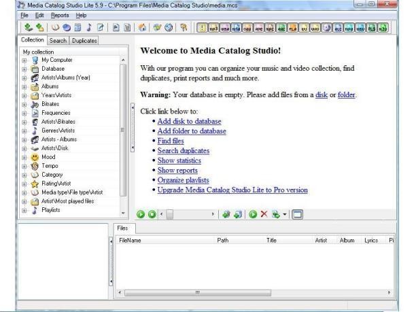Click the blue grid list toolbar icon
This screenshot has width=416, height=312.
[77, 27]
